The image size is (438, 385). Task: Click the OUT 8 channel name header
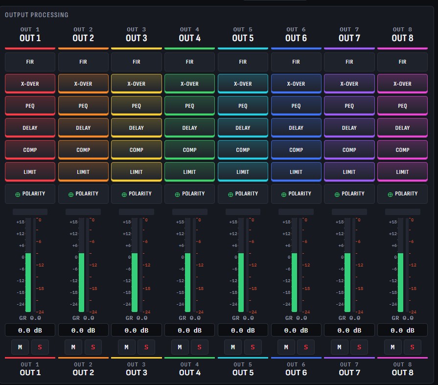tap(403, 38)
